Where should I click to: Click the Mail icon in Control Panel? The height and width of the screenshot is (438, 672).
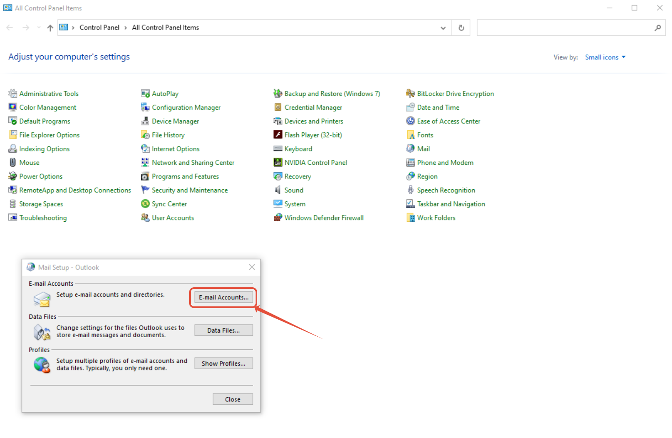(411, 149)
